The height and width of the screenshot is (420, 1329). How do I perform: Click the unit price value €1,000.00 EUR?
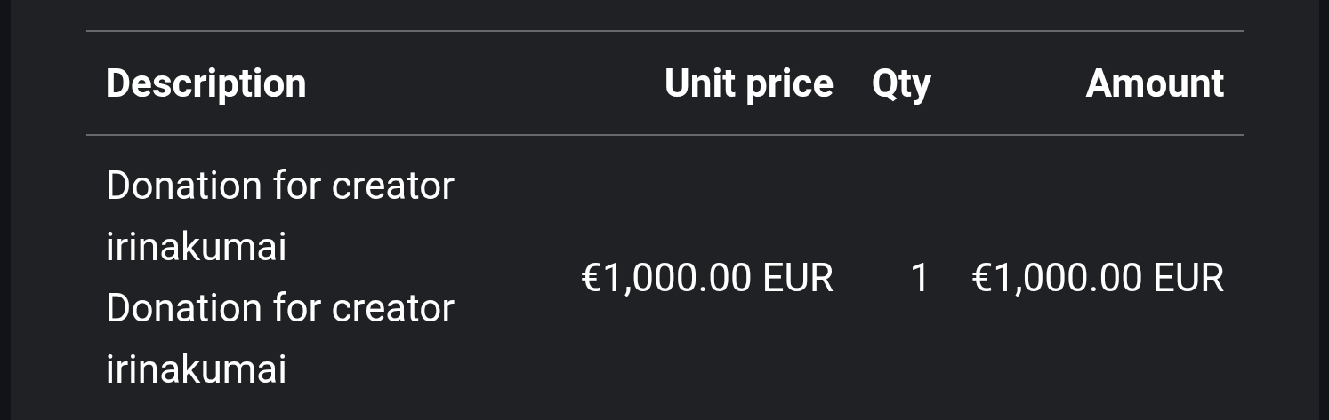pyautogui.click(x=706, y=278)
